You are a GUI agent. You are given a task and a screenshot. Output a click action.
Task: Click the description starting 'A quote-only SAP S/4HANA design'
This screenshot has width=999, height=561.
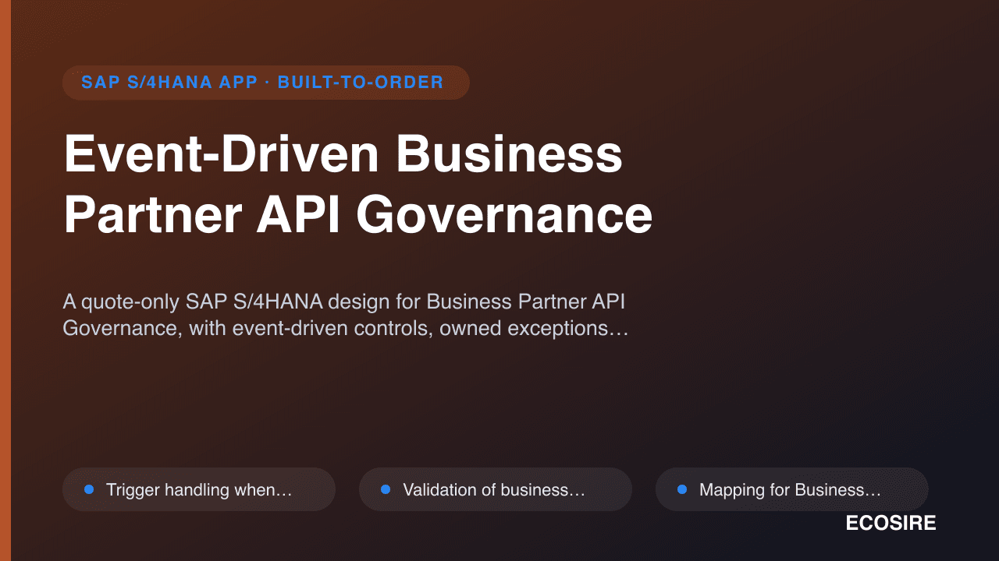point(346,315)
